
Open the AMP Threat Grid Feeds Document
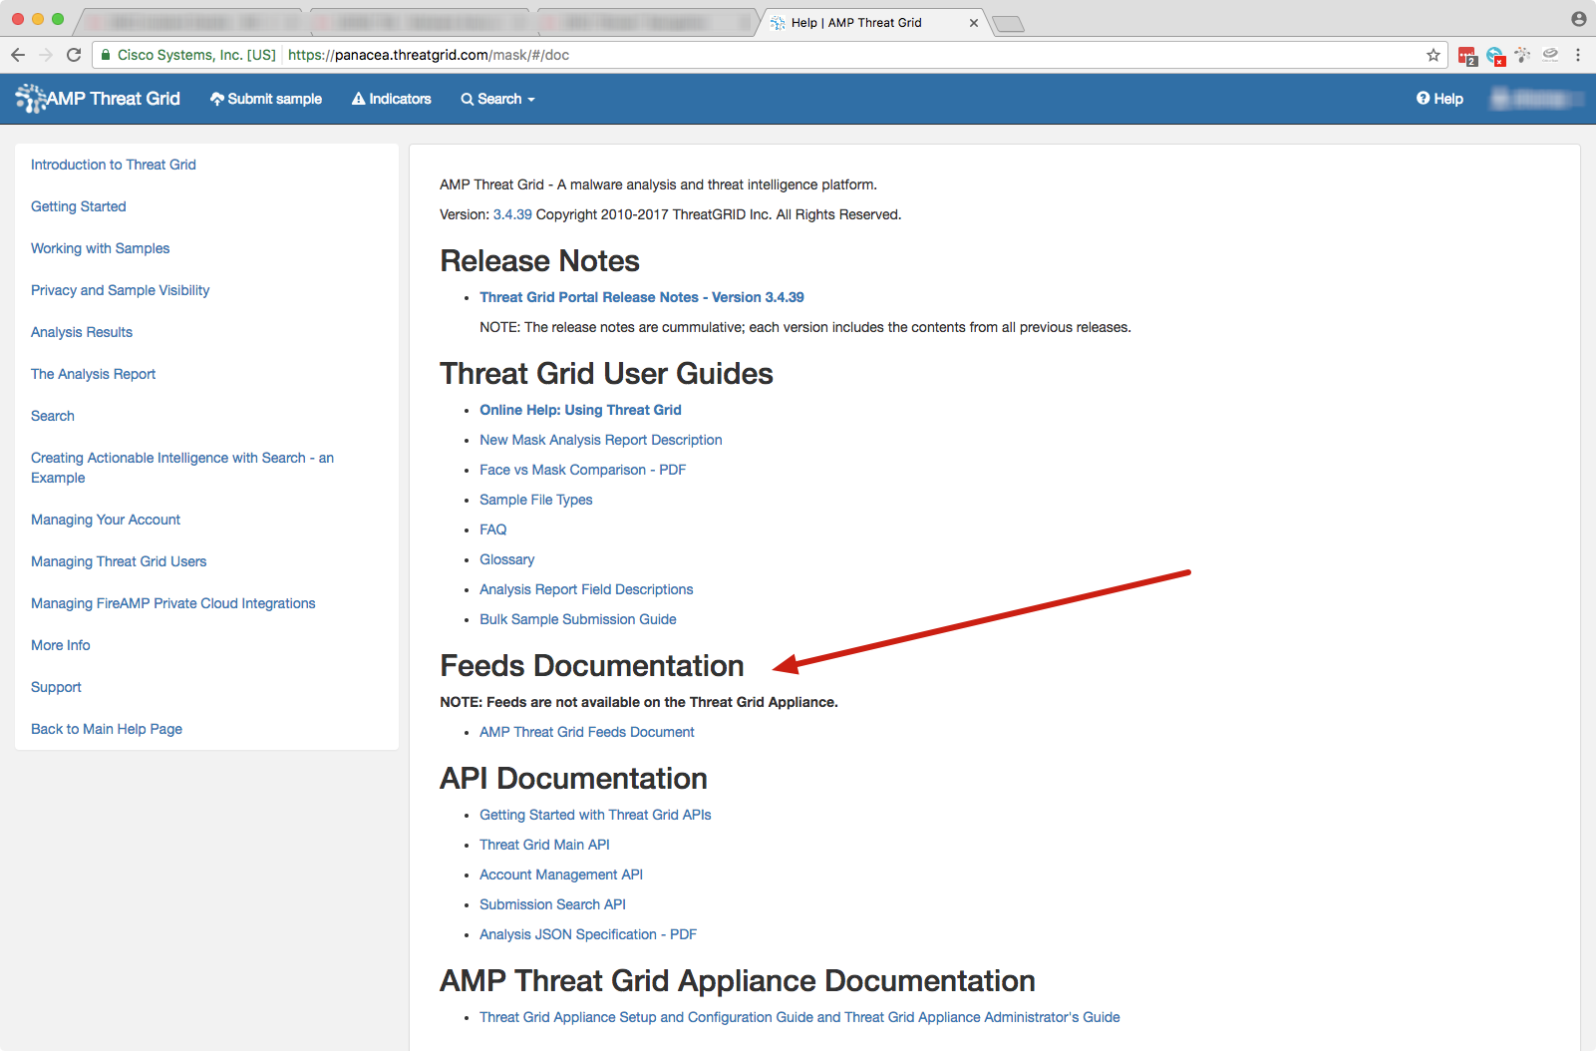tap(586, 732)
